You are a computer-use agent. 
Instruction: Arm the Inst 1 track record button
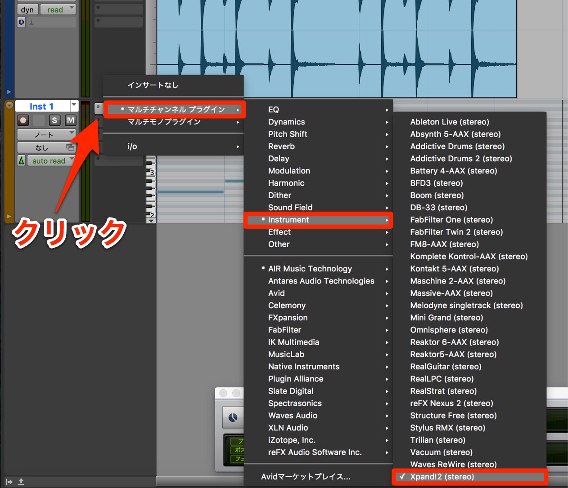(x=23, y=120)
